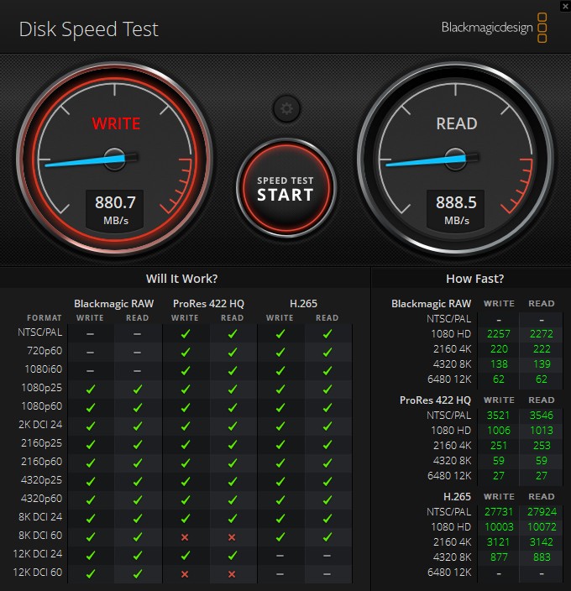Viewport: 571px width, 591px height.
Task: Click the H.265 8K DCI 60 write checkmark
Action: pyautogui.click(x=280, y=536)
